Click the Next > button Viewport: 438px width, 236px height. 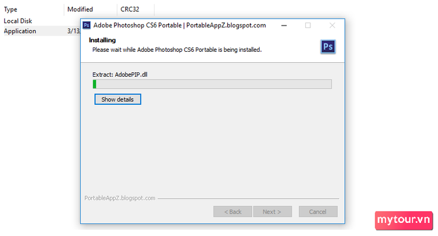272,212
